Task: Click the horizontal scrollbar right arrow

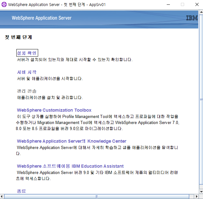Action: point(196,196)
